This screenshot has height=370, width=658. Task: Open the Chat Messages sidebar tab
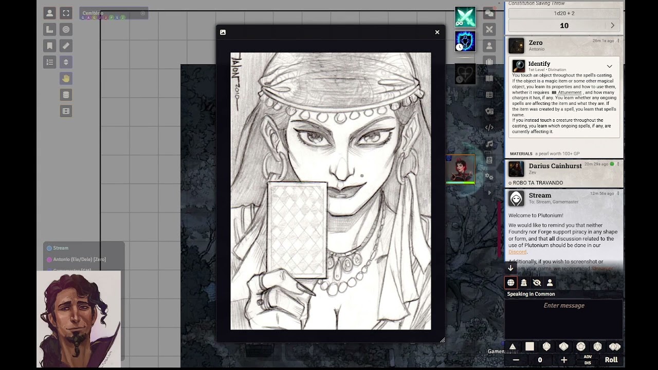pos(489,13)
